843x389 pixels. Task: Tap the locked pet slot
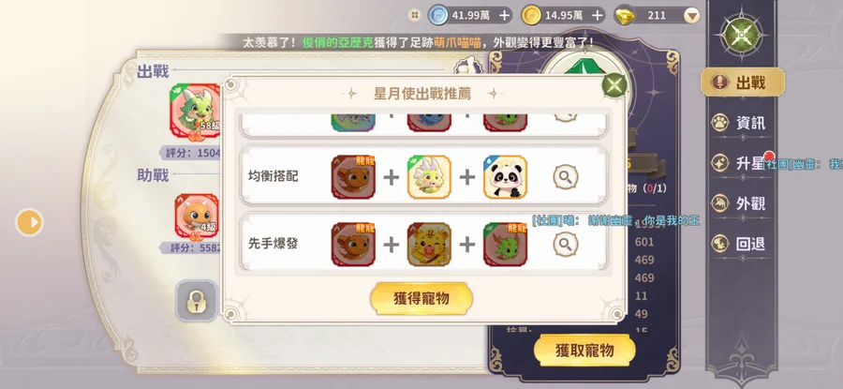[x=197, y=301]
